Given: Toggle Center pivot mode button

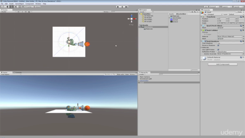Looking at the screenshot, I should point(28,7).
